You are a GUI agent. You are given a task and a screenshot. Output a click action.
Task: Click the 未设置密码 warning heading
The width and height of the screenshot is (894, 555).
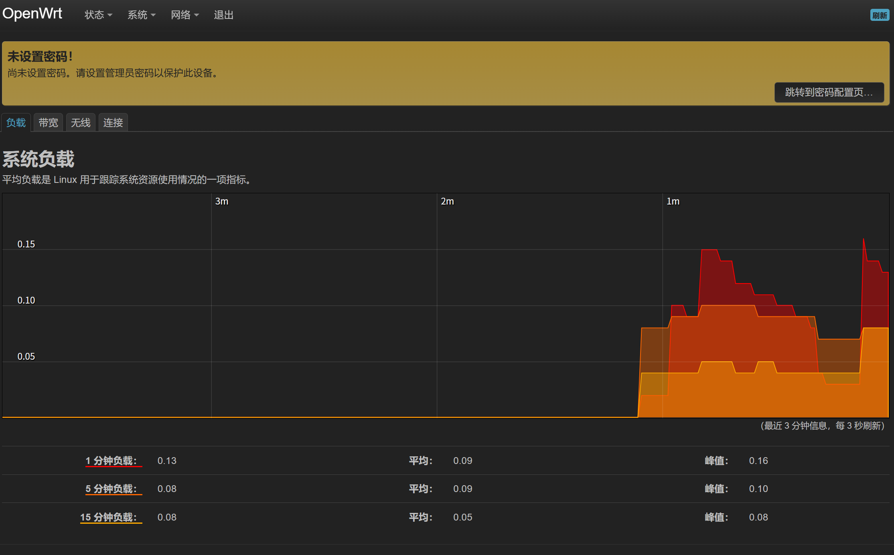pos(40,57)
